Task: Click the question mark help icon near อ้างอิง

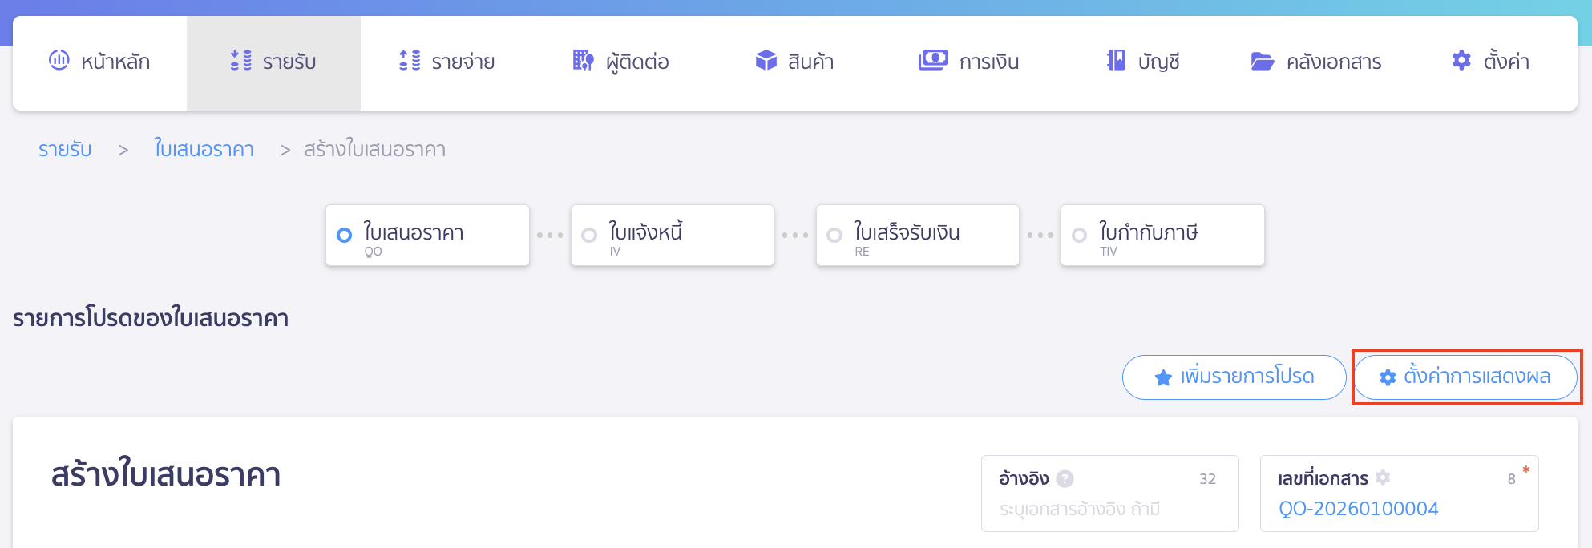Action: click(x=1065, y=478)
